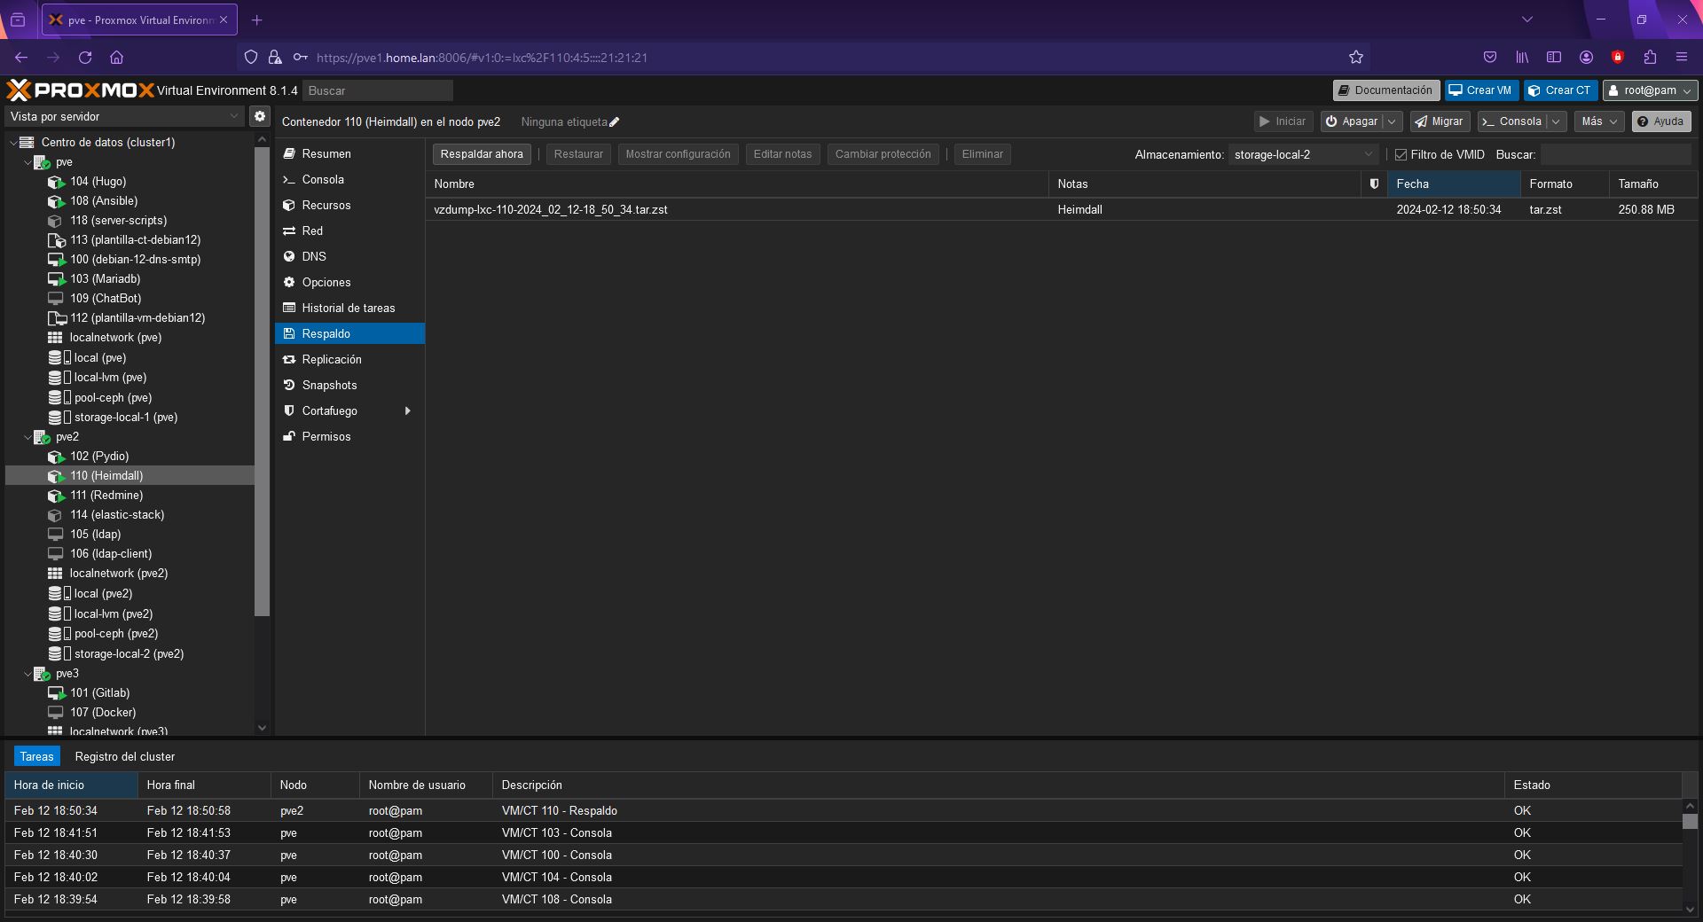Screen dimensions: 1703x922
Task: Click the Pocket save icon
Action: pos(1490,58)
